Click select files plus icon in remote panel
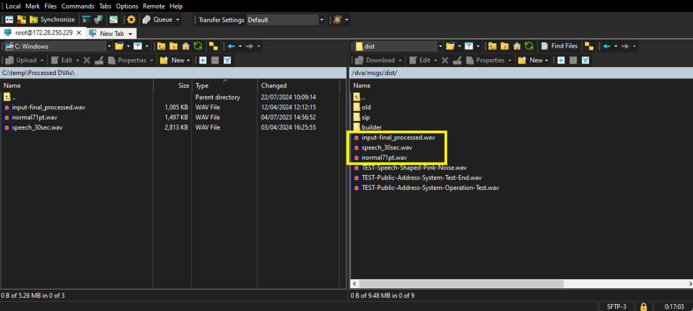Image resolution: width=693 pixels, height=311 pixels. click(x=561, y=60)
